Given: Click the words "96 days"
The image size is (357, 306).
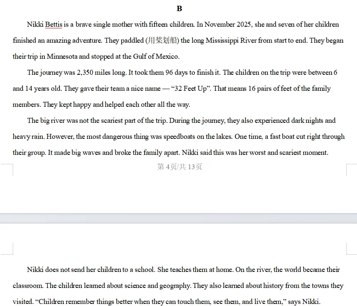Looking at the screenshot, I should (177, 73).
